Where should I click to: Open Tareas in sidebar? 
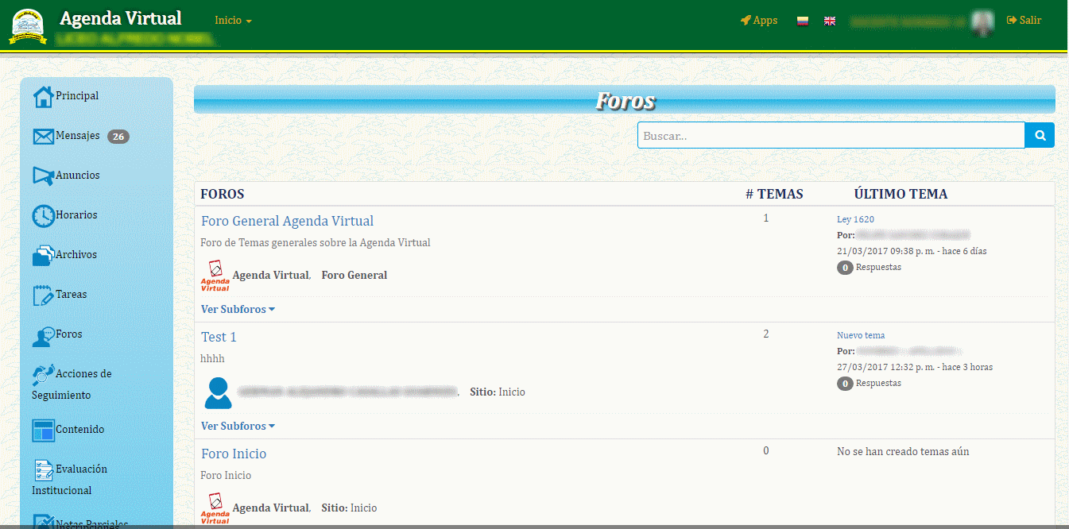(x=72, y=295)
